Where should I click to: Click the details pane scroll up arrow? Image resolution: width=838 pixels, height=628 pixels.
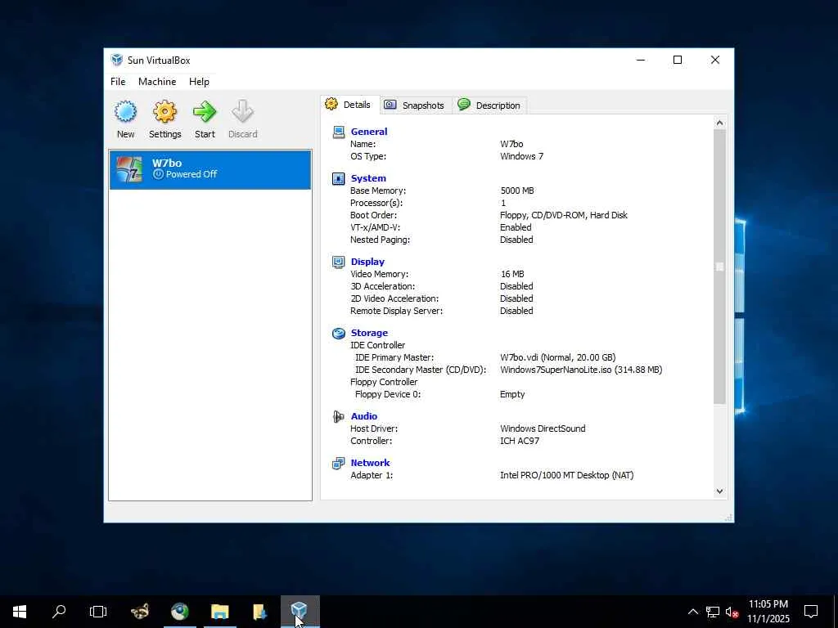click(719, 123)
